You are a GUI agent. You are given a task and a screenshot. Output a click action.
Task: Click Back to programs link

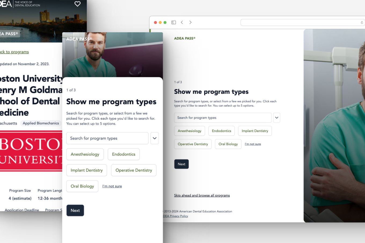tap(14, 52)
